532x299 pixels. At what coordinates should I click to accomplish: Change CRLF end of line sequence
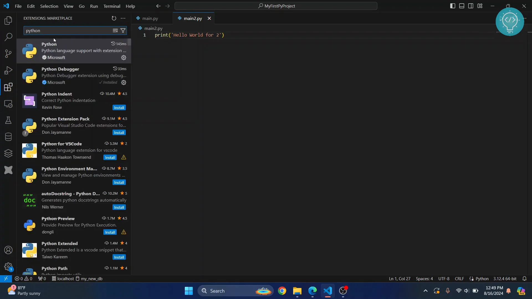[459, 279]
